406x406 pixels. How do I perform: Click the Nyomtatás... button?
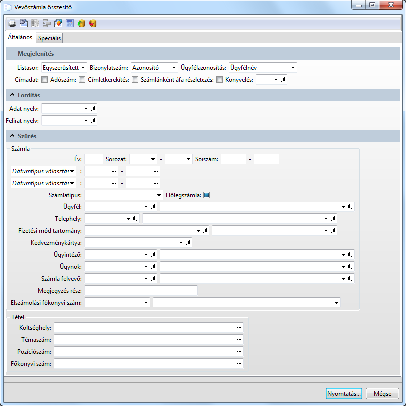tap(344, 394)
